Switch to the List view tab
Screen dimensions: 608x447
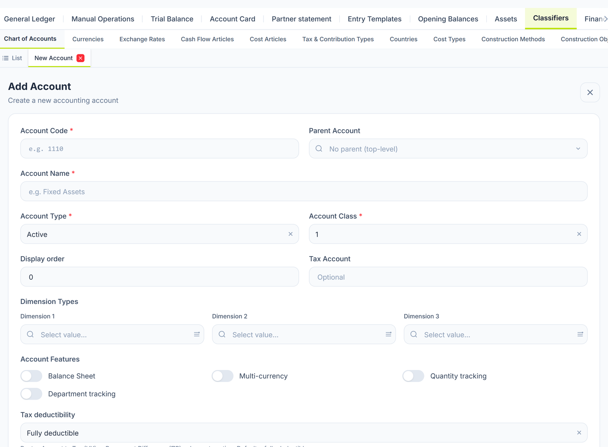point(13,58)
